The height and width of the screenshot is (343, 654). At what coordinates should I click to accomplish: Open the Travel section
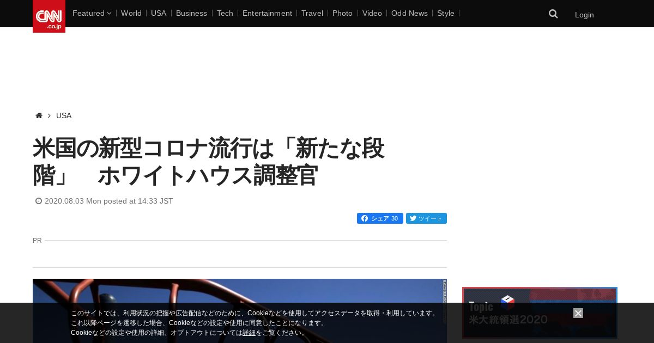312,13
